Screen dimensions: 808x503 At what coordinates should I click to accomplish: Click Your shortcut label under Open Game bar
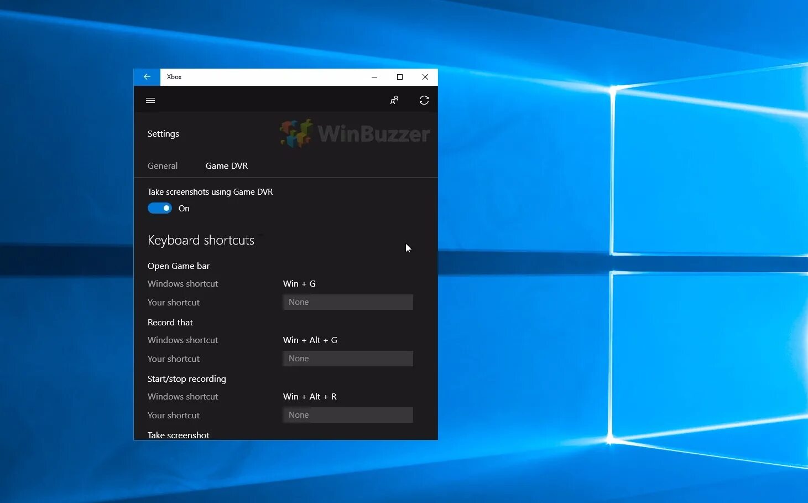[174, 303]
